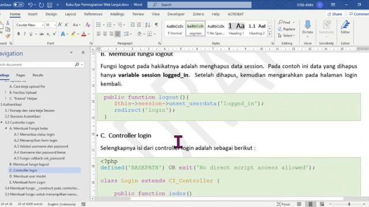Increase font size with the grow icon
Viewport: 369px width, 207px height.
(60, 25)
